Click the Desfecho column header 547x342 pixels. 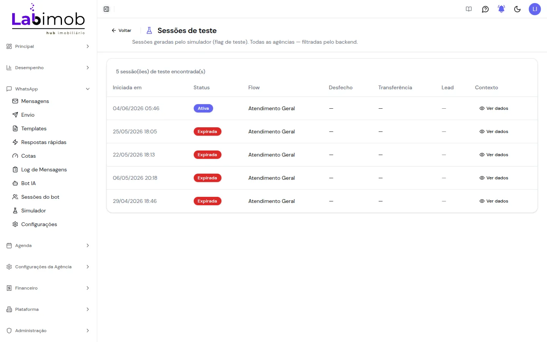(341, 87)
